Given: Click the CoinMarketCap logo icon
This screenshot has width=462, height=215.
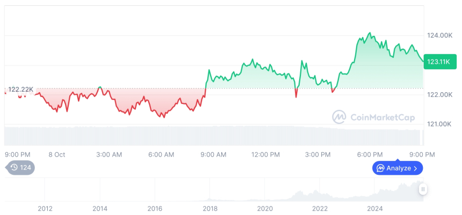Looking at the screenshot, I should [x=339, y=117].
